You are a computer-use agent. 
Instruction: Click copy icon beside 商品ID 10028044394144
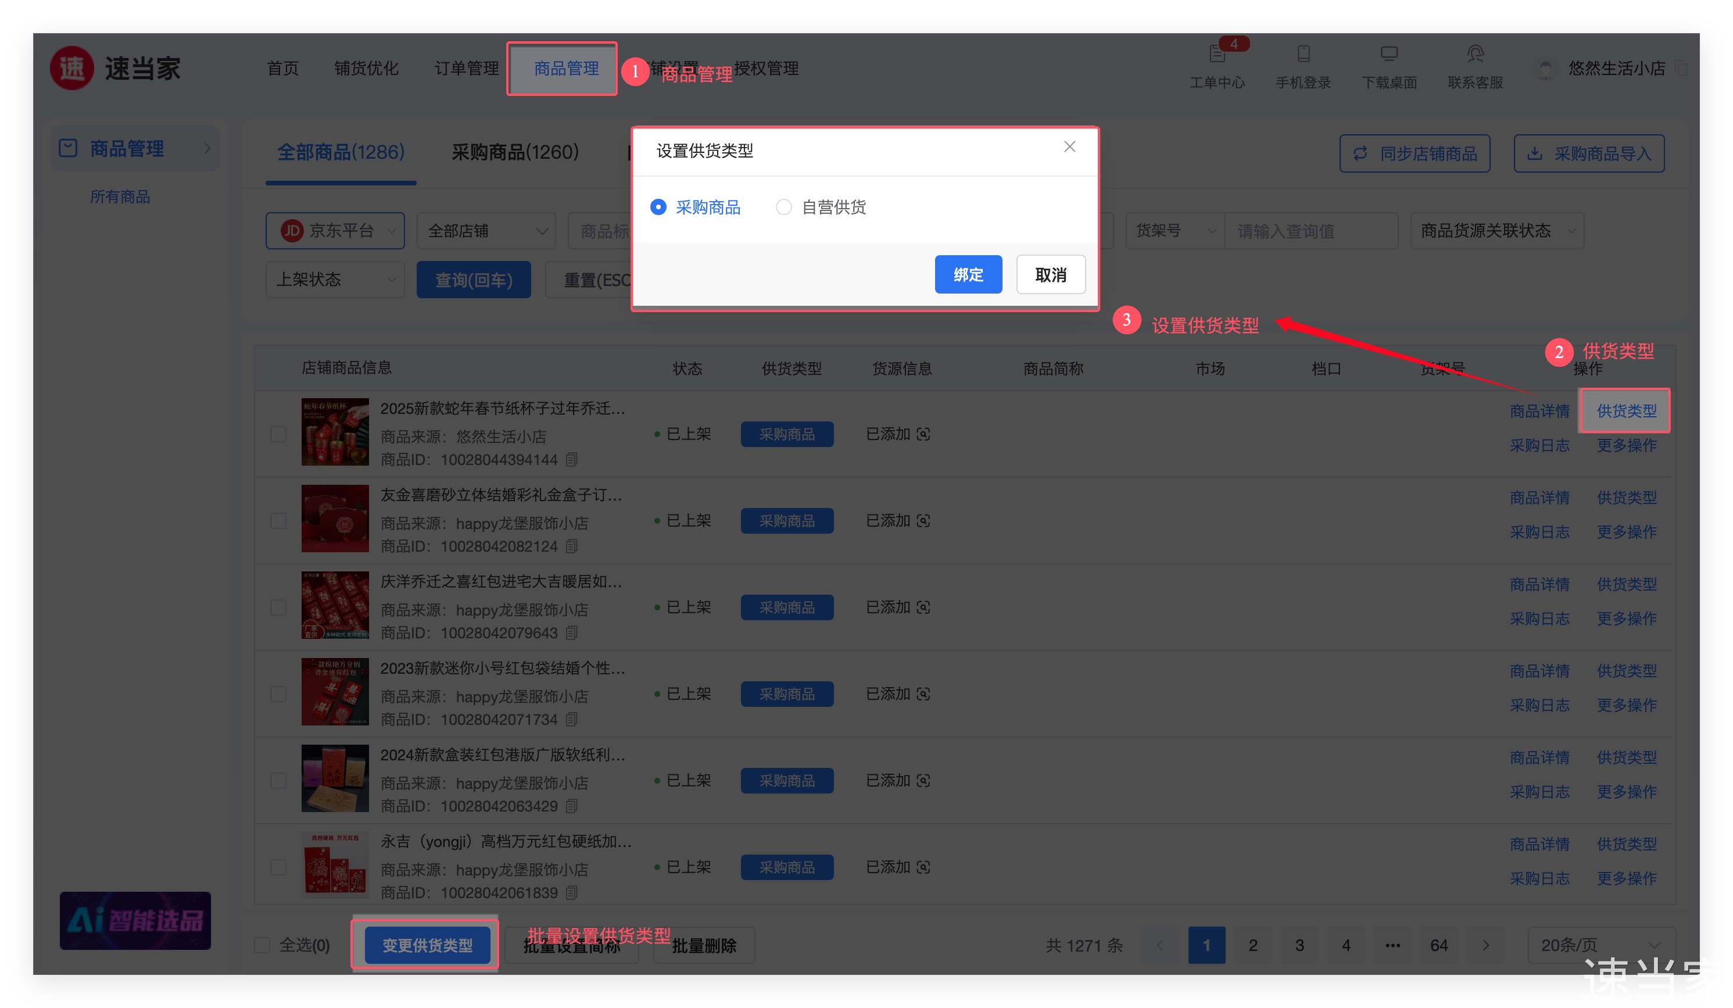[x=571, y=460]
